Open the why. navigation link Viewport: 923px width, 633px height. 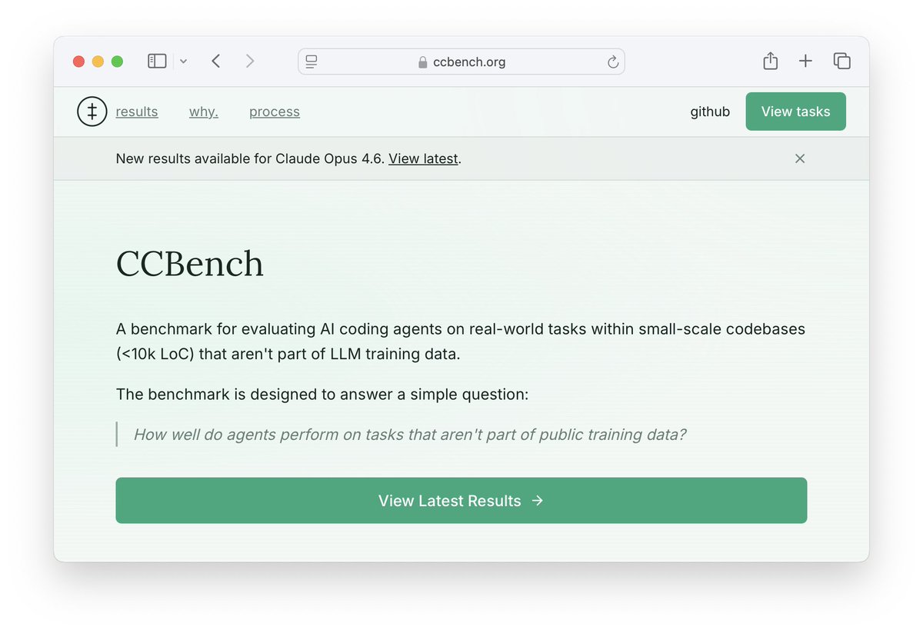click(203, 111)
